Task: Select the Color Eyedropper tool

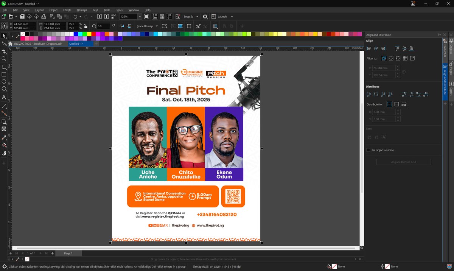Action: (x=4, y=137)
